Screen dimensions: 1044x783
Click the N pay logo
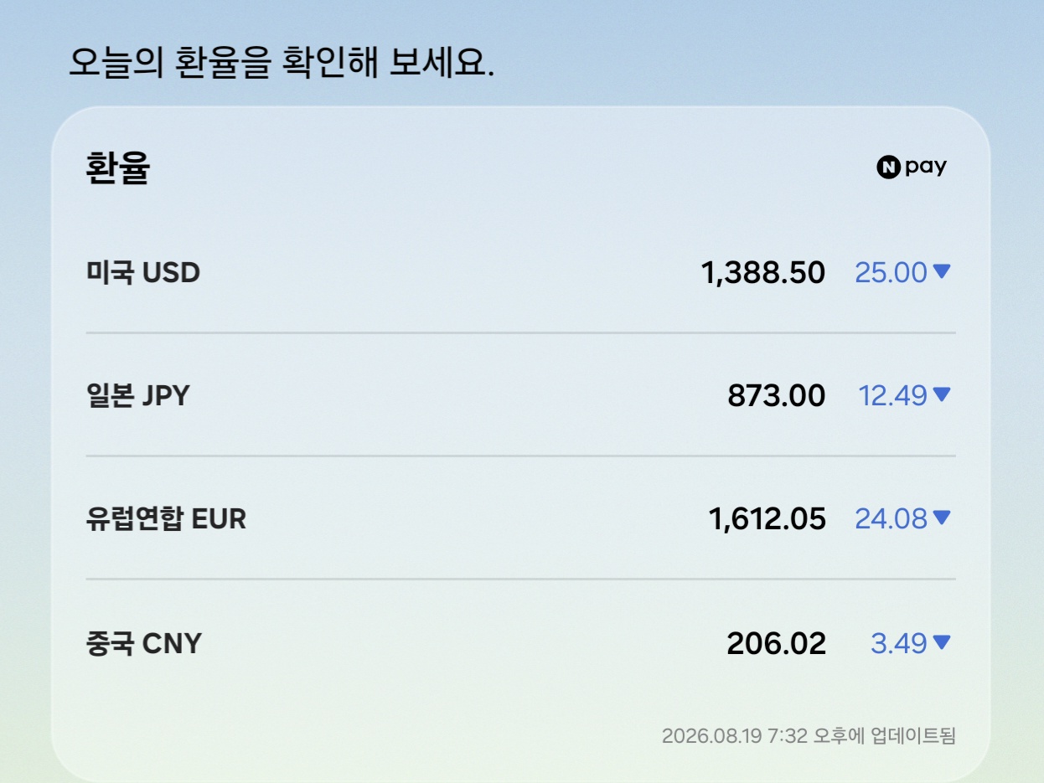click(912, 167)
